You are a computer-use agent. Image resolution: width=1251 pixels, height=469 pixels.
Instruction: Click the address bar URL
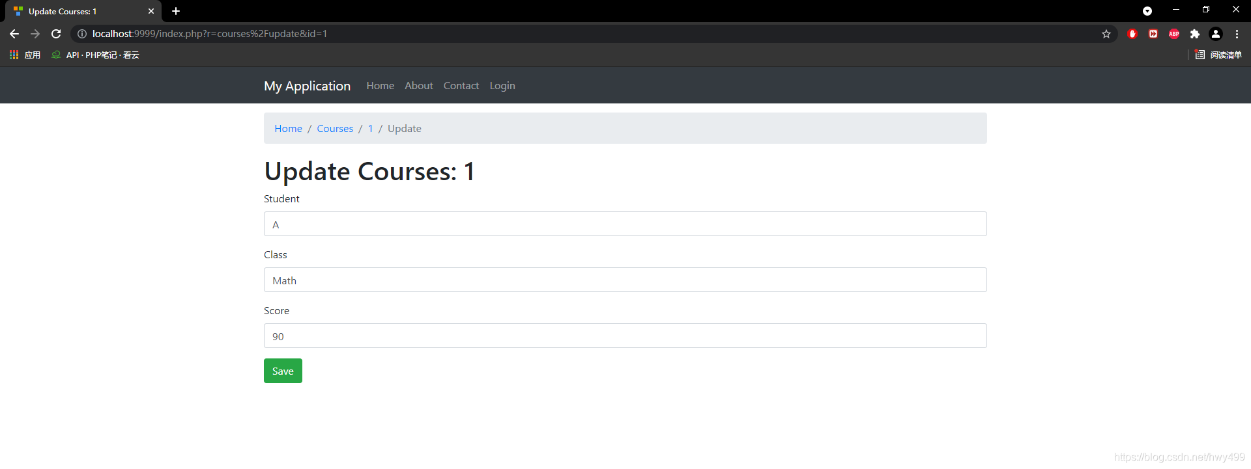coord(210,34)
